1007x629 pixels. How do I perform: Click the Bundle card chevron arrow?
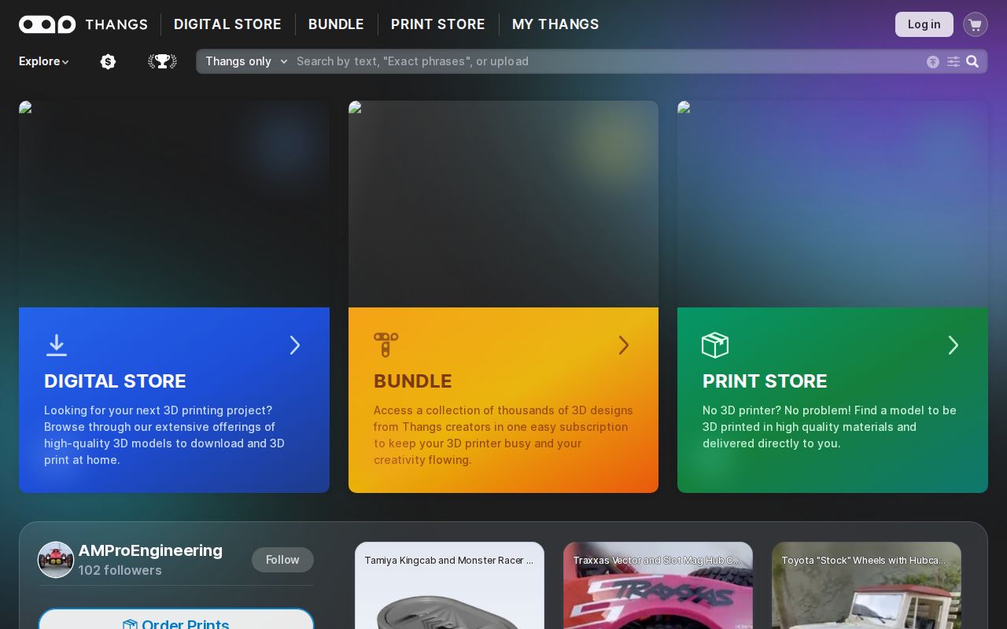[624, 345]
